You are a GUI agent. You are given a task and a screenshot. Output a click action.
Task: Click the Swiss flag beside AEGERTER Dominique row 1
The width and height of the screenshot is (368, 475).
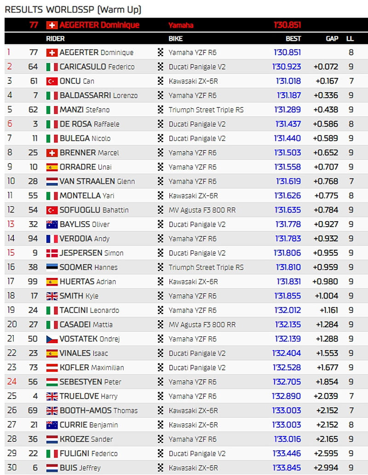click(52, 53)
